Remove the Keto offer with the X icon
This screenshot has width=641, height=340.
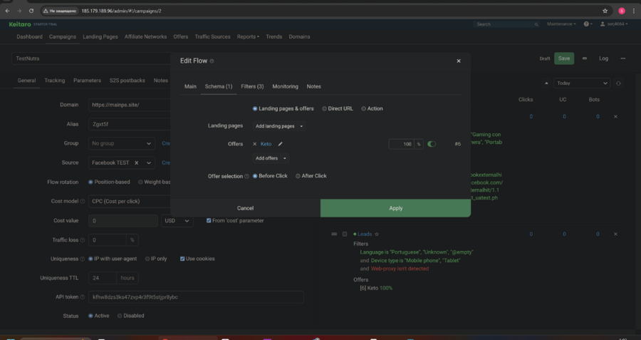[x=255, y=144]
